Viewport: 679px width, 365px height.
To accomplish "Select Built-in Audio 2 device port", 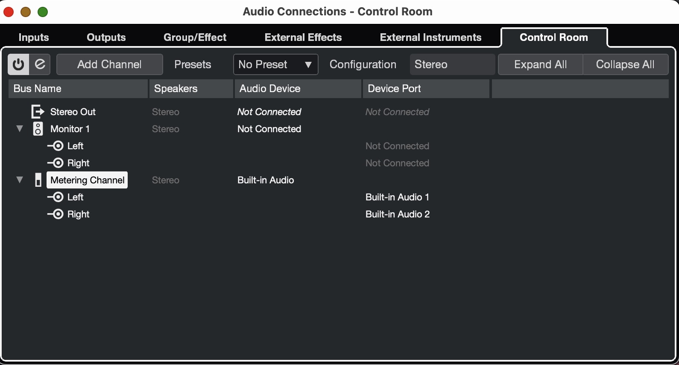I will coord(397,214).
